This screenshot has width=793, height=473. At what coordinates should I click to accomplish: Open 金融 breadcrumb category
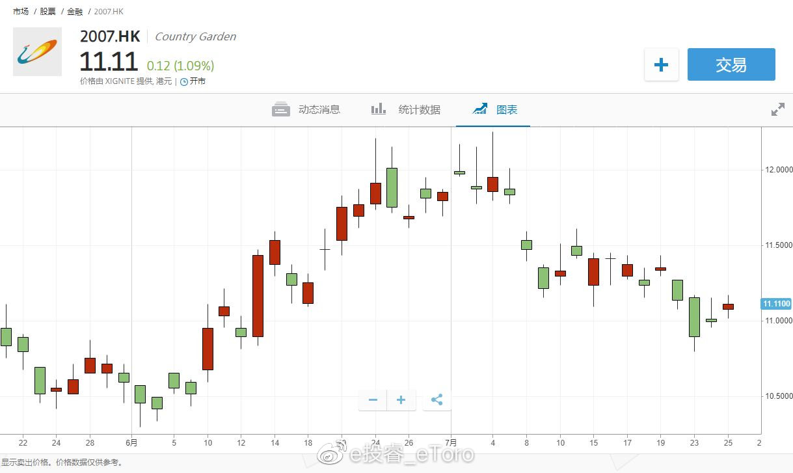click(x=75, y=12)
